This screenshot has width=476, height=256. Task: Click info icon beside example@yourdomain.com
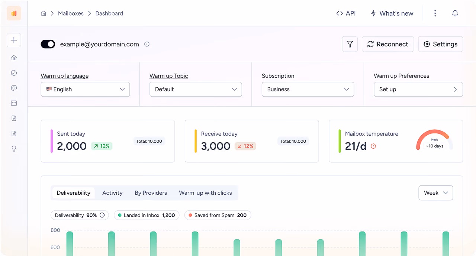point(147,44)
